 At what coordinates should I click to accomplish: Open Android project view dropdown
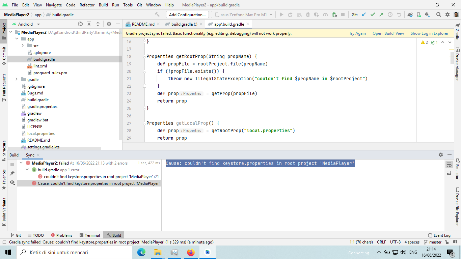click(x=26, y=24)
